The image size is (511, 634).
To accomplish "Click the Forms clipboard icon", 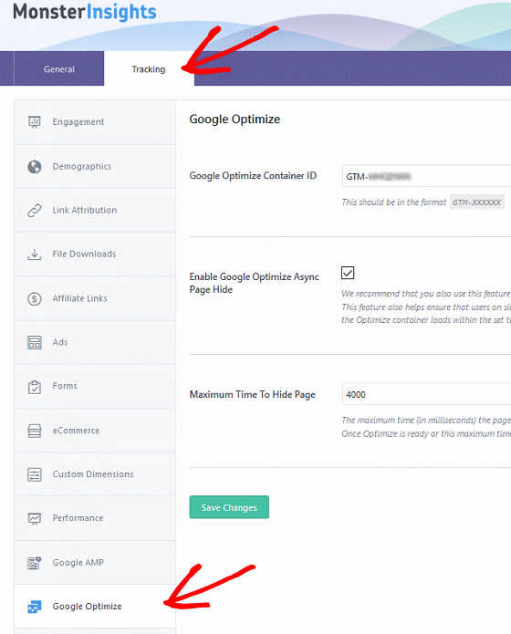I will (x=35, y=387).
